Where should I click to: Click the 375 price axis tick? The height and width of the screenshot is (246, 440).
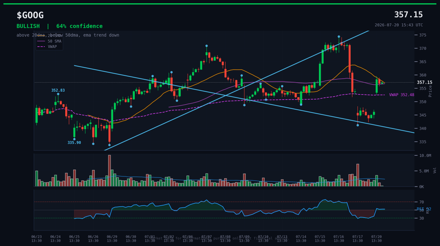pyautogui.click(x=423, y=35)
